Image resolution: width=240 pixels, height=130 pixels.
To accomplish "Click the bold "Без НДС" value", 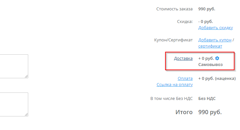I will pos(207,98).
